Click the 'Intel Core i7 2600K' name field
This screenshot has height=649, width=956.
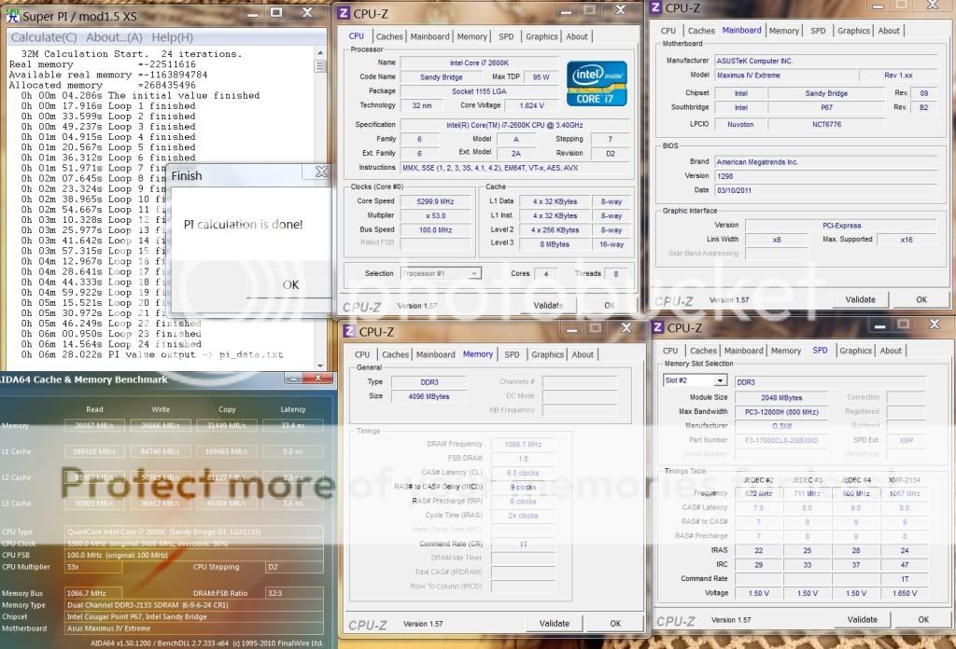tap(479, 62)
